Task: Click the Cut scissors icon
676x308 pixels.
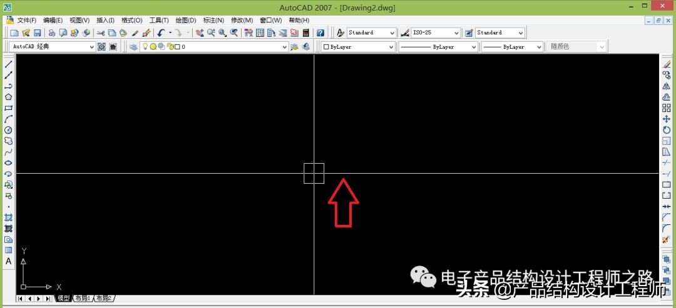Action: click(x=100, y=32)
